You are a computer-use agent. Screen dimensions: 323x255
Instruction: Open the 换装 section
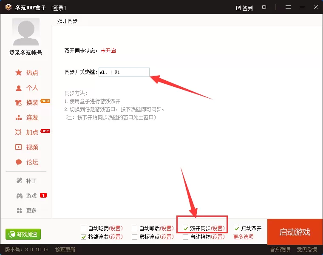point(32,102)
